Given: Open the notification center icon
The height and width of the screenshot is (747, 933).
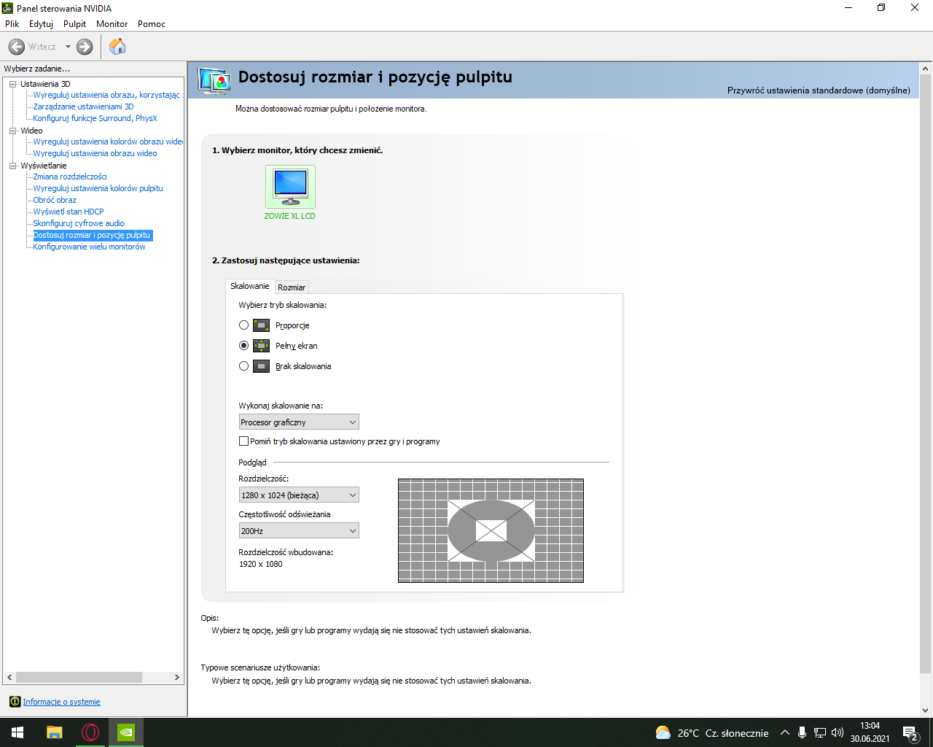Looking at the screenshot, I should pyautogui.click(x=910, y=732).
